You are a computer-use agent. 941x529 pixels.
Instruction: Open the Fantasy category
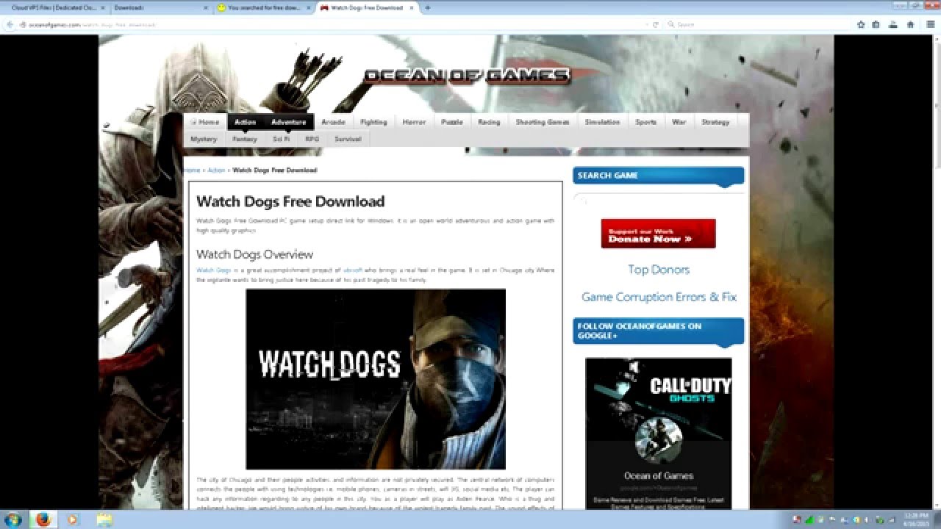click(245, 139)
